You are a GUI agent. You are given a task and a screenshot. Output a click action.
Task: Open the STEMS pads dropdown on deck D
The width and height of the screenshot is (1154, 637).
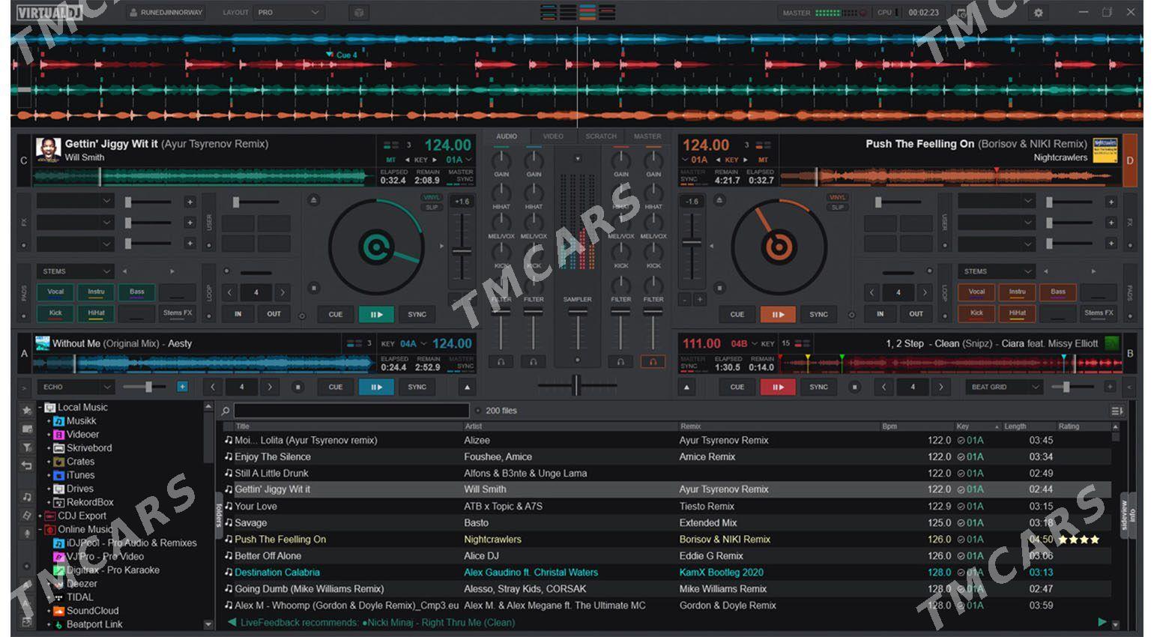pos(997,271)
